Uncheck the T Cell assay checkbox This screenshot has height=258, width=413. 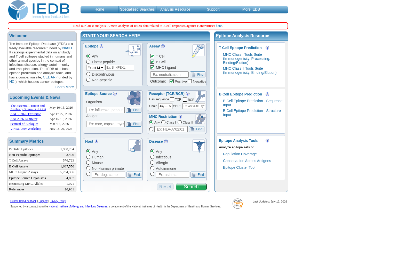tap(152, 56)
